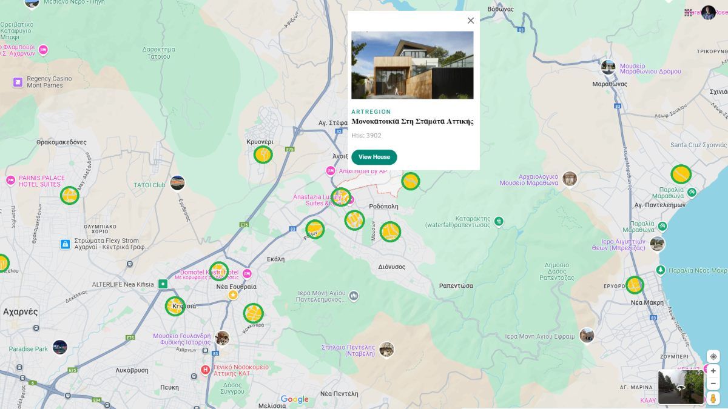Click the my location target icon
This screenshot has height=409, width=728.
pyautogui.click(x=713, y=356)
